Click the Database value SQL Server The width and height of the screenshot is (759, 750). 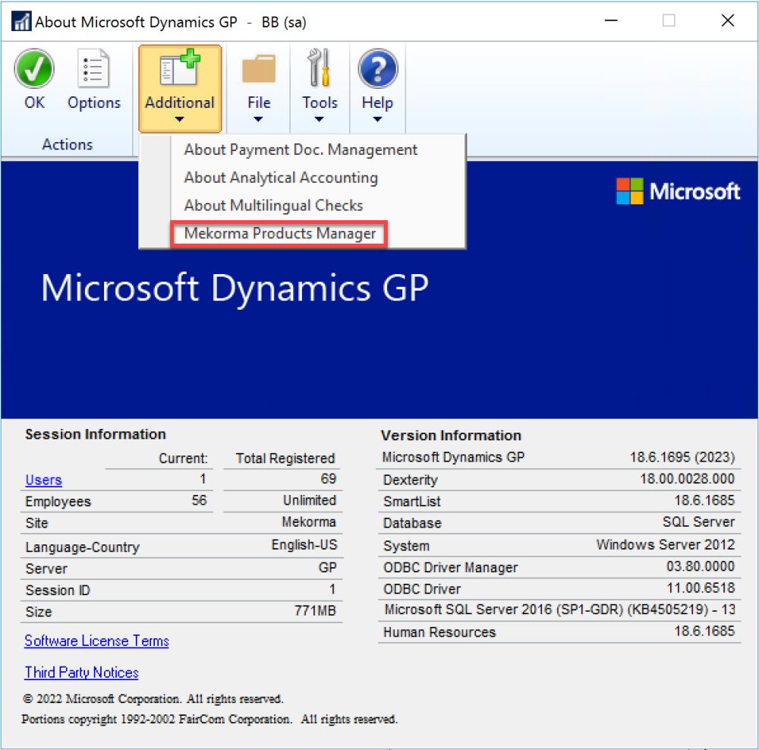point(698,522)
